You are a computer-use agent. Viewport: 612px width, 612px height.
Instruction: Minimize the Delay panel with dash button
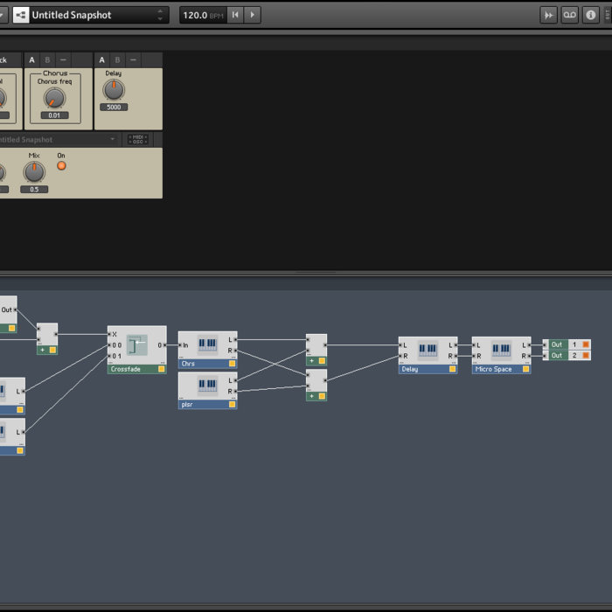coord(132,59)
